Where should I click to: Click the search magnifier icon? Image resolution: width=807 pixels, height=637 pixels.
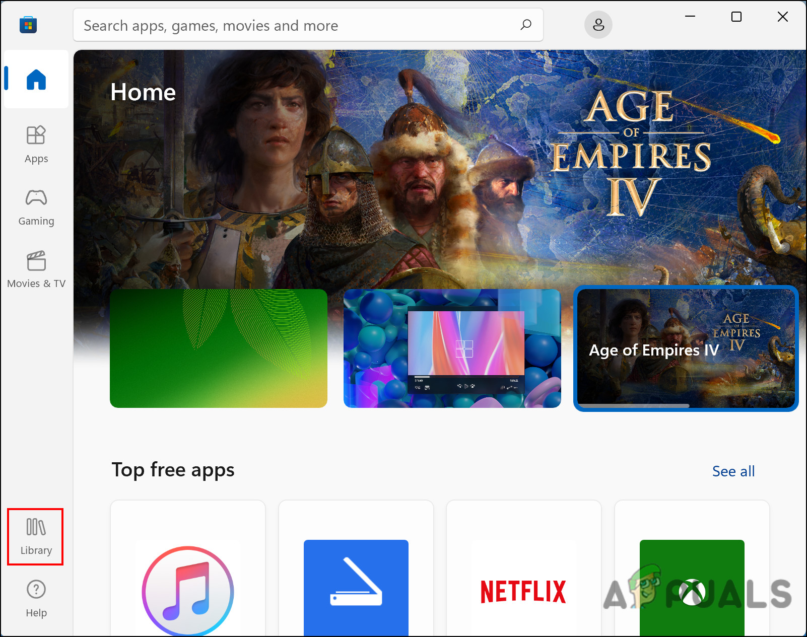[x=525, y=24]
